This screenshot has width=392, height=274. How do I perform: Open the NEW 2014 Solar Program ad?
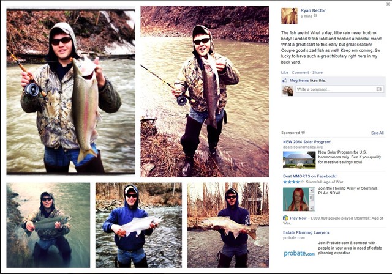[x=307, y=142]
